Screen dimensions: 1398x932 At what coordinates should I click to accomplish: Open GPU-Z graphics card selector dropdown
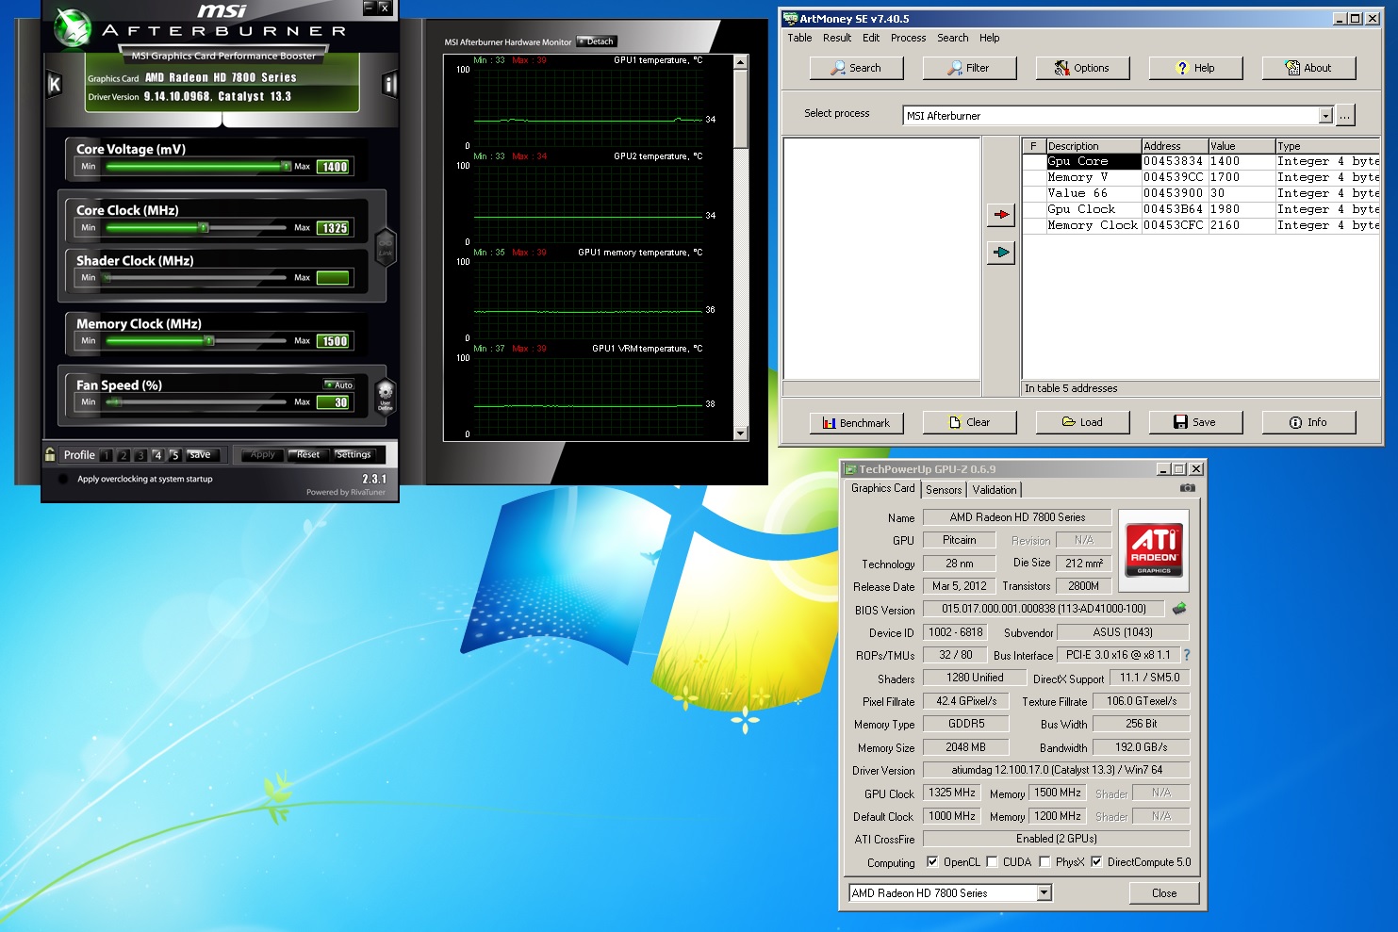(1044, 892)
